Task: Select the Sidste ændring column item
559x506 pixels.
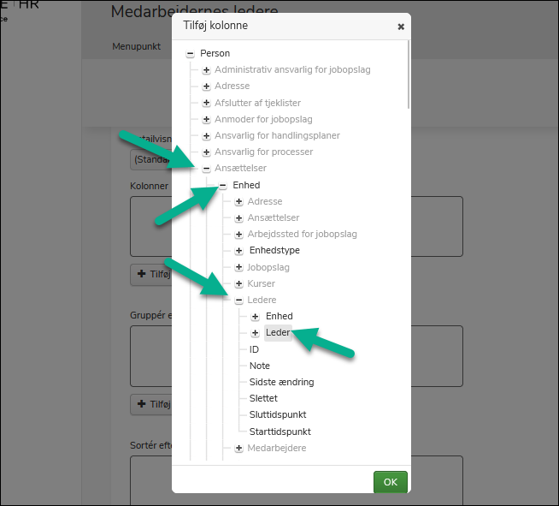Action: [281, 382]
